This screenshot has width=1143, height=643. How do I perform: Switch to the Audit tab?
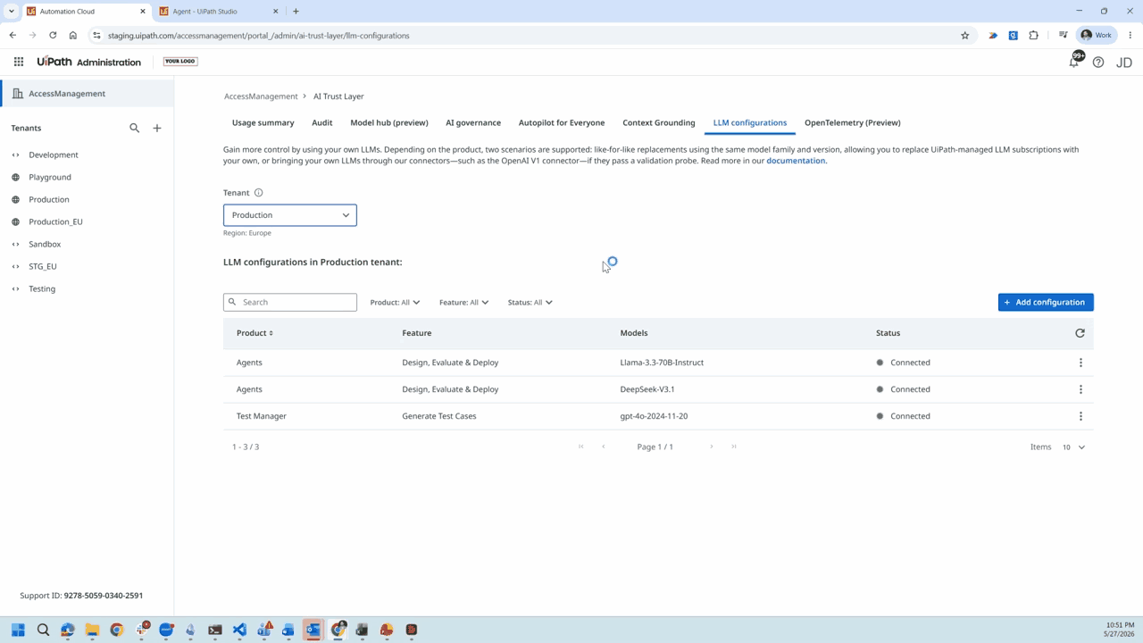coord(322,123)
